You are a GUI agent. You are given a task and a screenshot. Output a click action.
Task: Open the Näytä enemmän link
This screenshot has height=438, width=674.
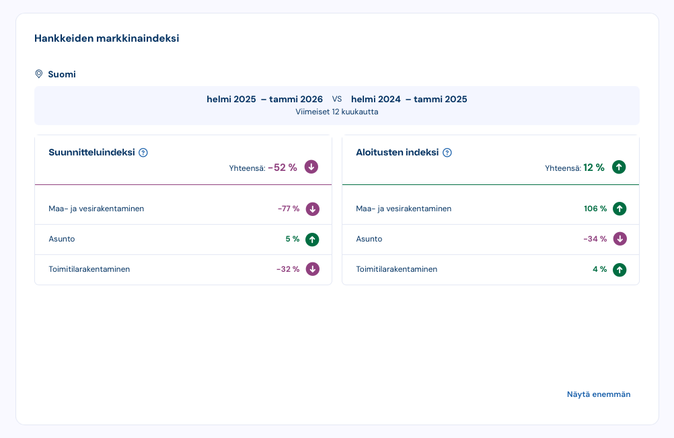tap(599, 394)
